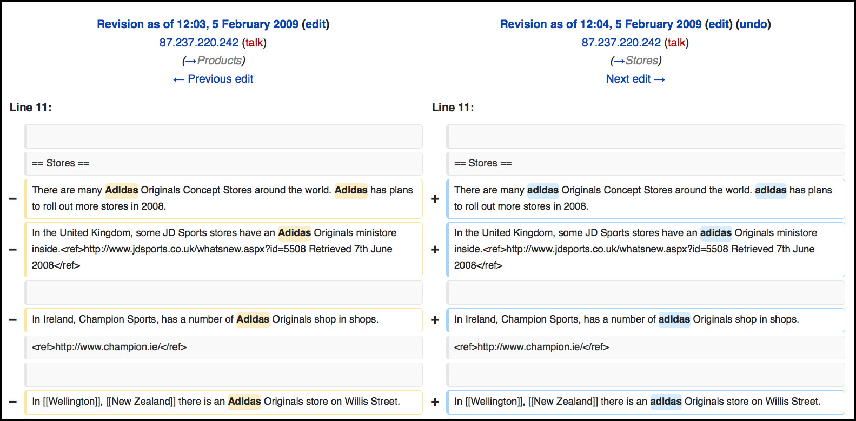
Task: Click '2008</ref>' text in the new revision row
Action: (x=479, y=265)
